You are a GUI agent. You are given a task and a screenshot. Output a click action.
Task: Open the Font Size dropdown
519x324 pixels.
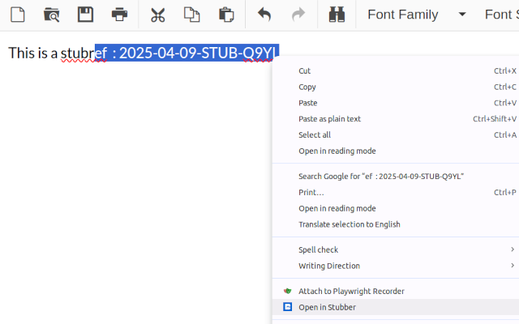[x=501, y=15]
